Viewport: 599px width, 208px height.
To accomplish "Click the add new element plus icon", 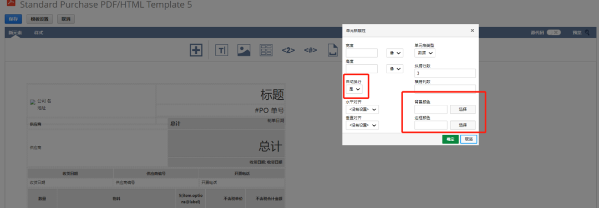I will pos(196,50).
